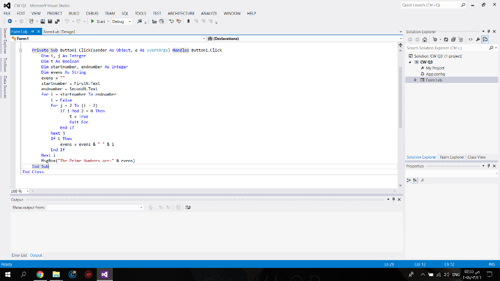Switch to Form1.vb [Design] tab
This screenshot has width=500, height=281.
coord(59,32)
